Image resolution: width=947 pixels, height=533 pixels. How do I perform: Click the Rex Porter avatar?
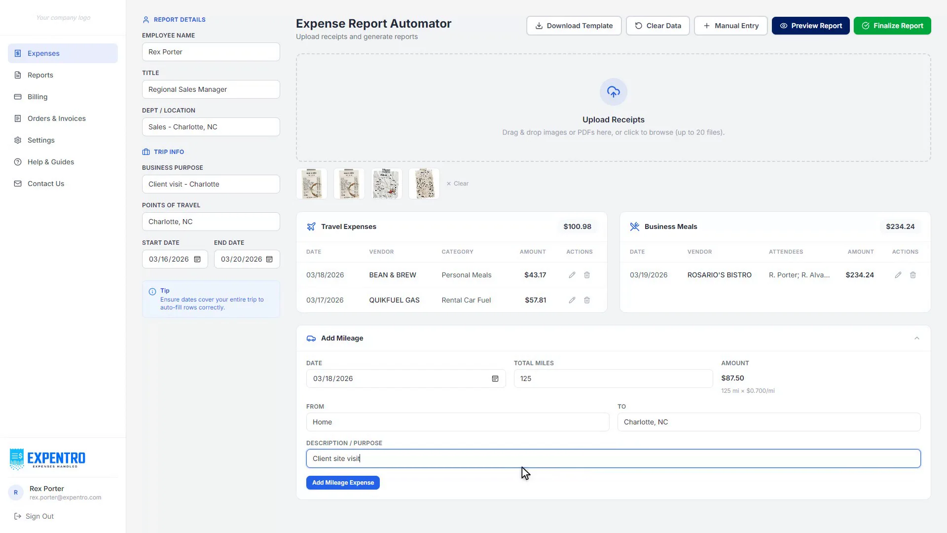16,493
